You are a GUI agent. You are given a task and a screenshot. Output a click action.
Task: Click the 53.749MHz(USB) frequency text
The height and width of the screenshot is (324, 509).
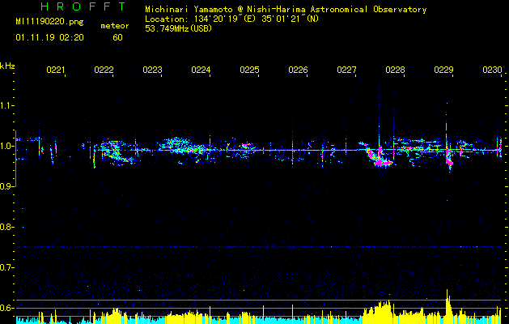coord(179,28)
